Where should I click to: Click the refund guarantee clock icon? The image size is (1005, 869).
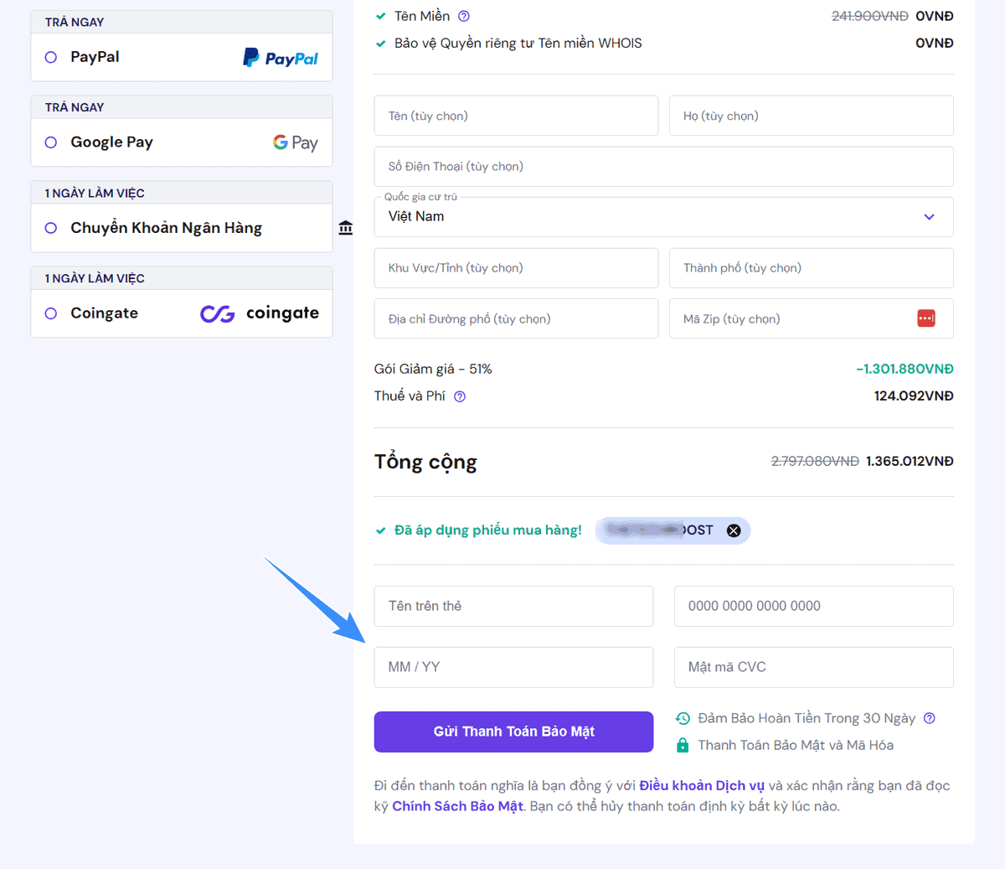click(683, 718)
